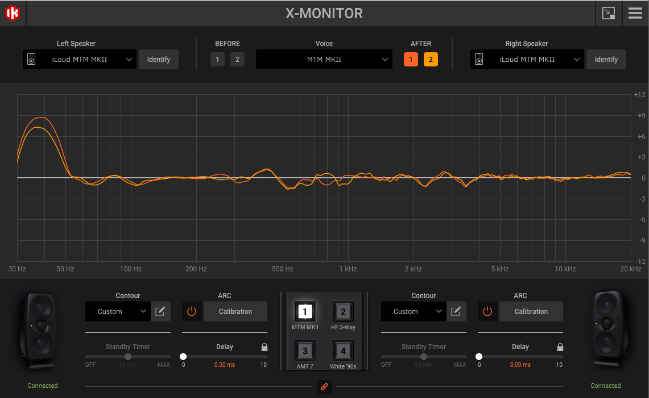Open the Right Speaker model dropdown
Viewport: 649px width, 398px height.
(527, 59)
